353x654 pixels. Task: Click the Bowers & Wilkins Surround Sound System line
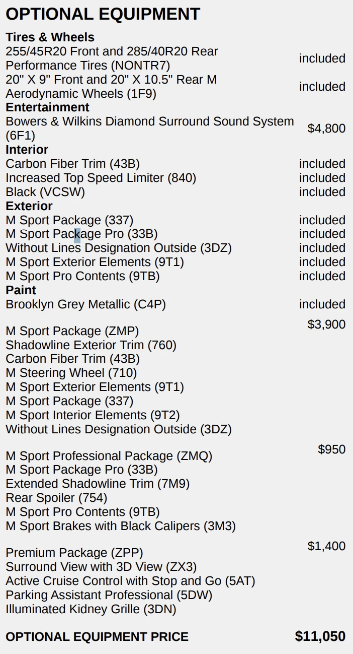point(149,121)
